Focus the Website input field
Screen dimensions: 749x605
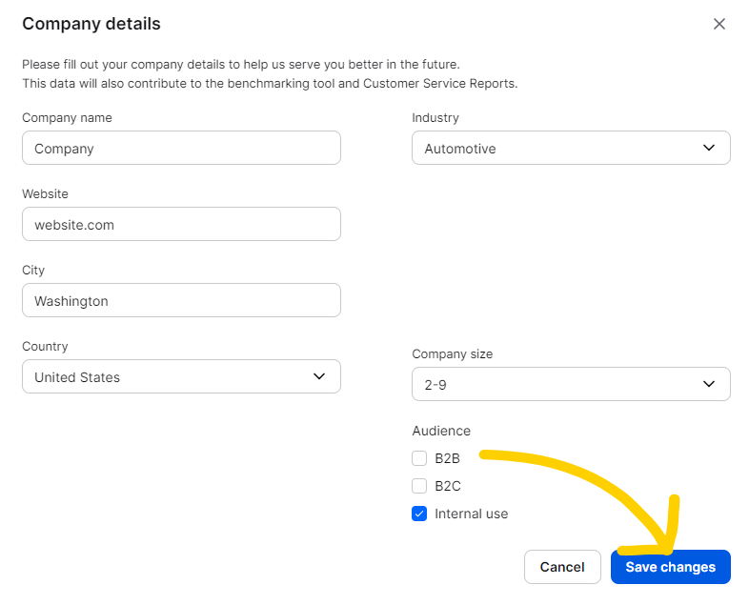181,224
